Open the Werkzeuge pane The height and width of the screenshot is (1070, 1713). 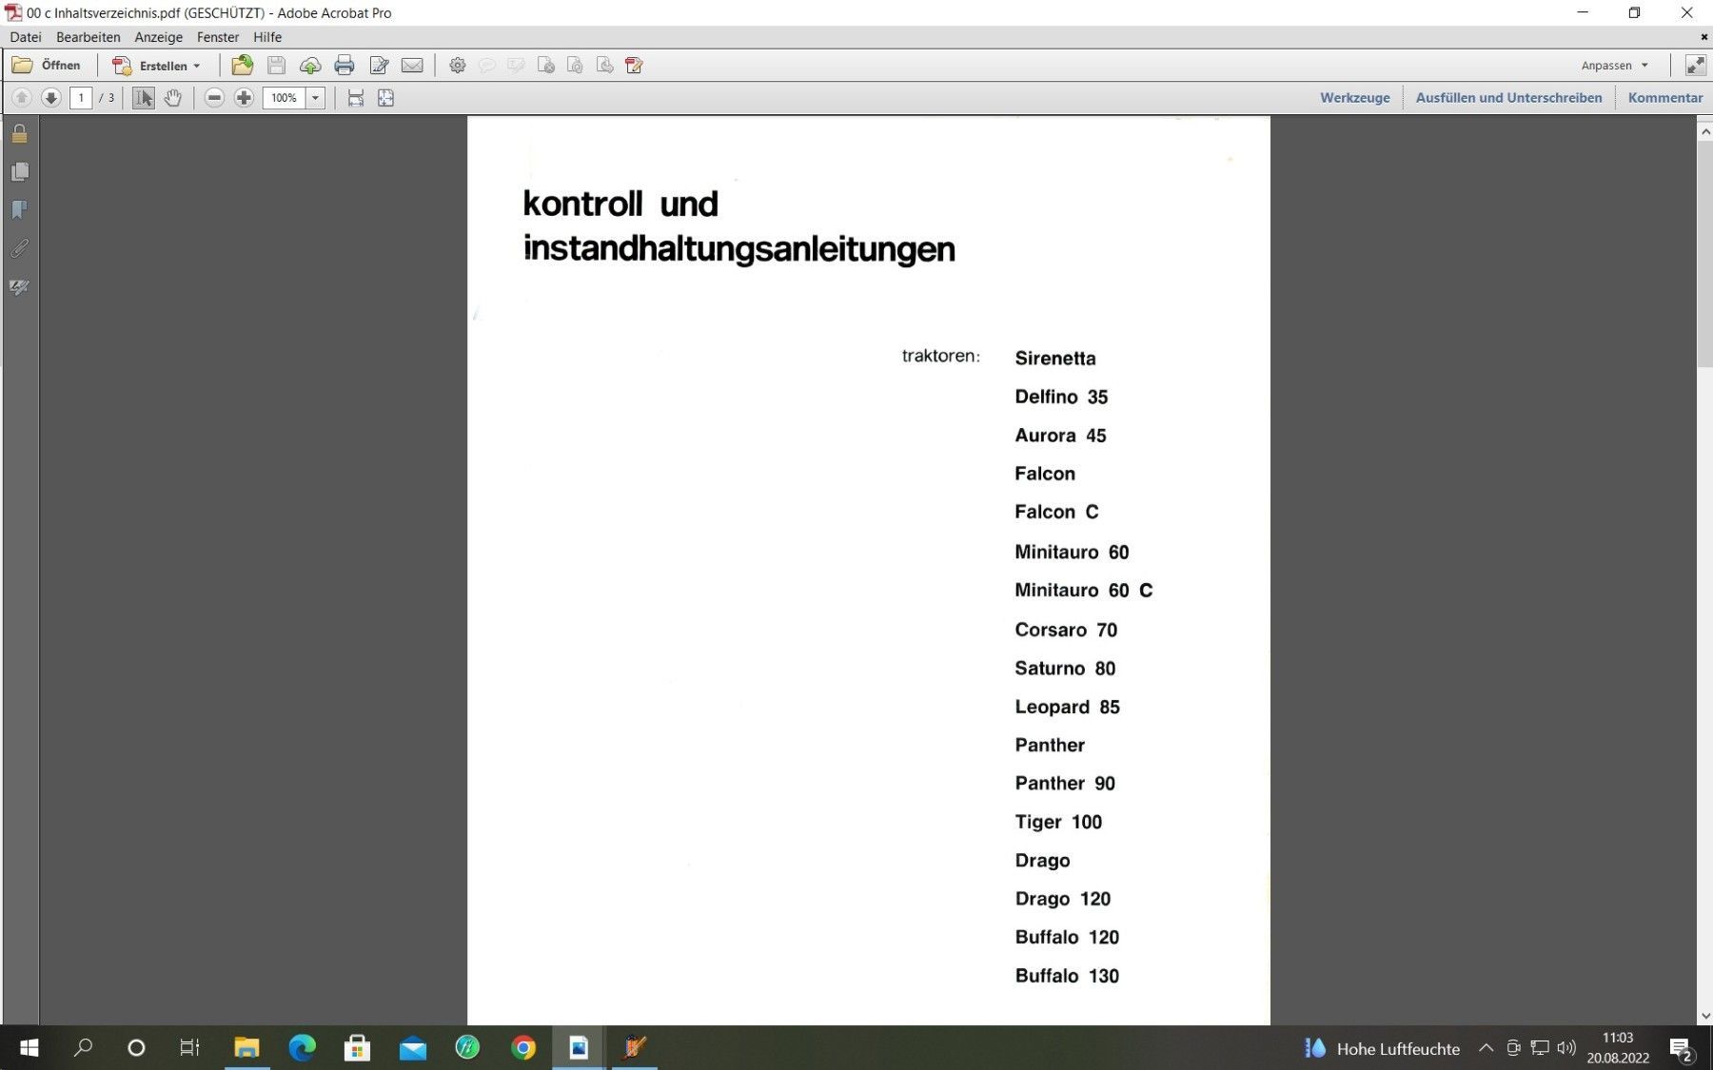[1354, 98]
